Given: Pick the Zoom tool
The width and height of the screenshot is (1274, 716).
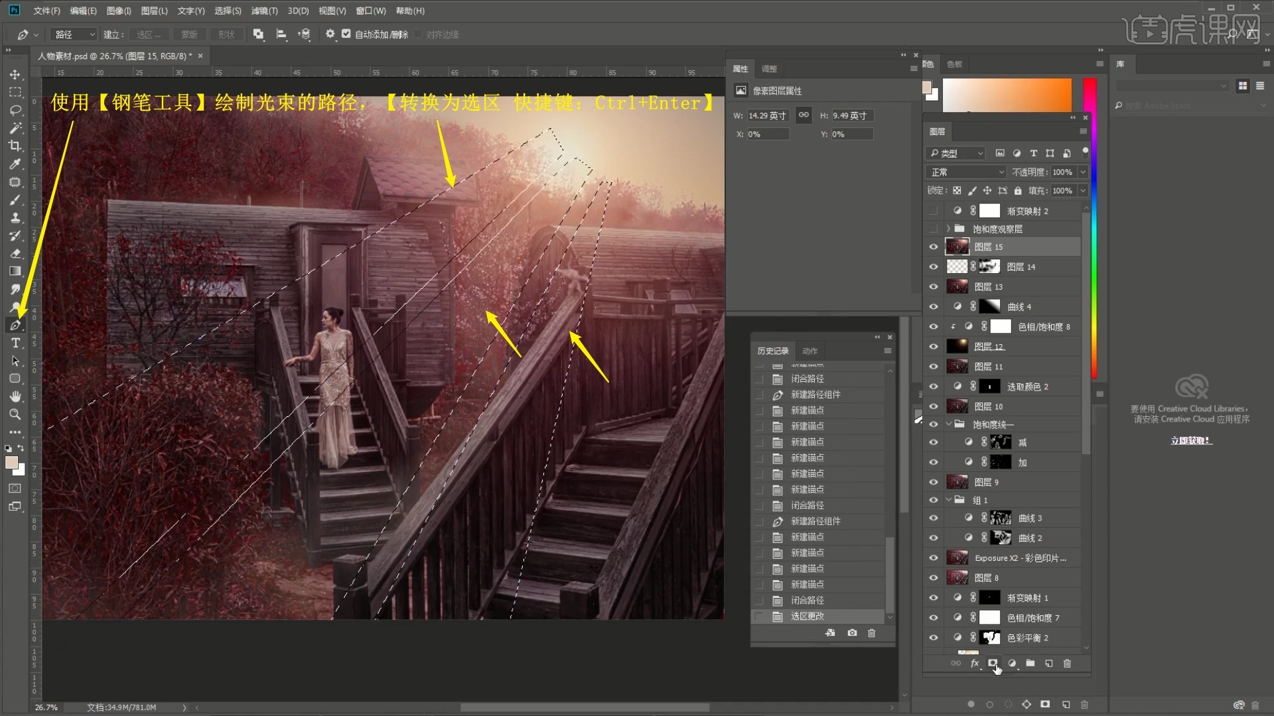Looking at the screenshot, I should point(15,414).
